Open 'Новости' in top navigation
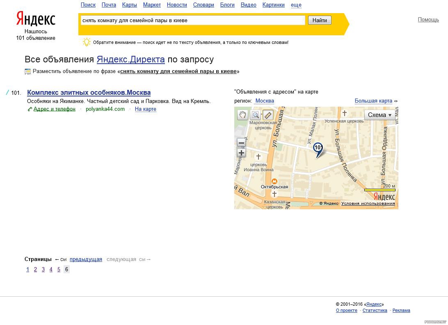Viewport: 448px width, 325px height. 177,5
